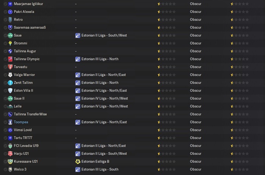Viewport: 265px width, 175px height.
Task: Click the Zenit Tallinn club badge
Action: 10,83
